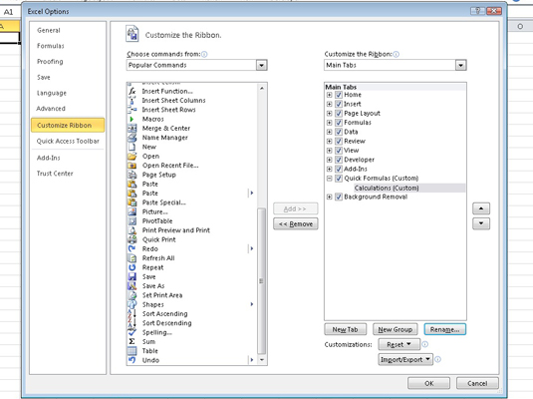Image resolution: width=533 pixels, height=399 pixels.
Task: Expand the Add-Ins tab tree node
Action: 329,169
